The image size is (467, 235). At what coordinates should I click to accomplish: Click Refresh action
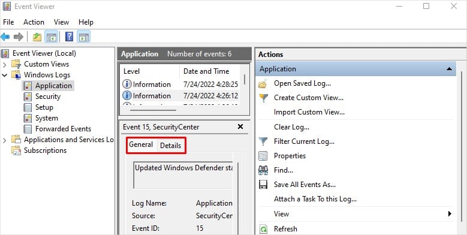[285, 229]
